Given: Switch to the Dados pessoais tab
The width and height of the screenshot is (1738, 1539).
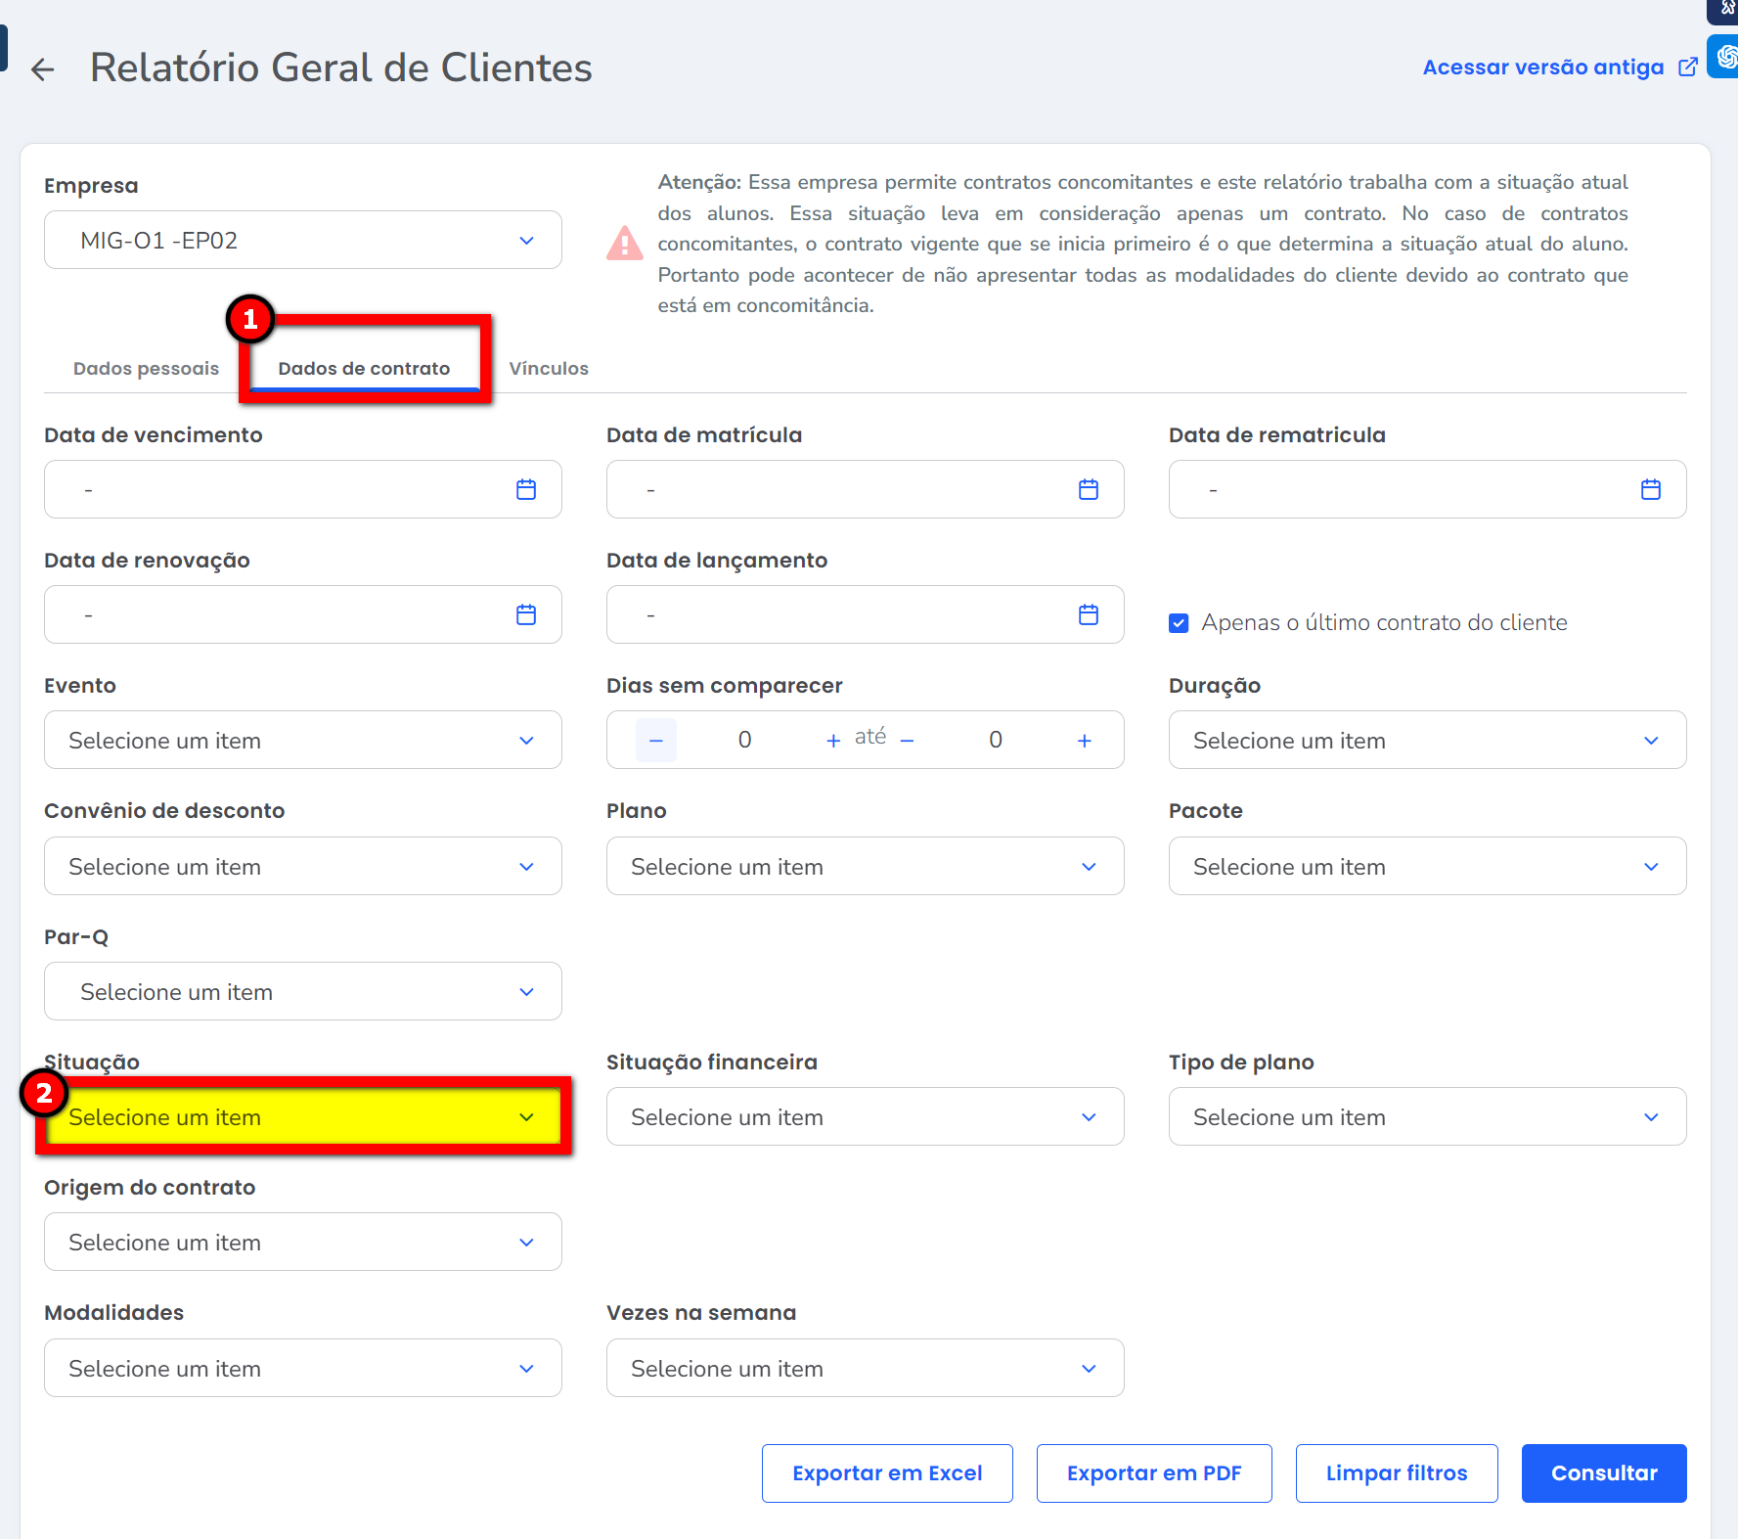Looking at the screenshot, I should tap(146, 369).
